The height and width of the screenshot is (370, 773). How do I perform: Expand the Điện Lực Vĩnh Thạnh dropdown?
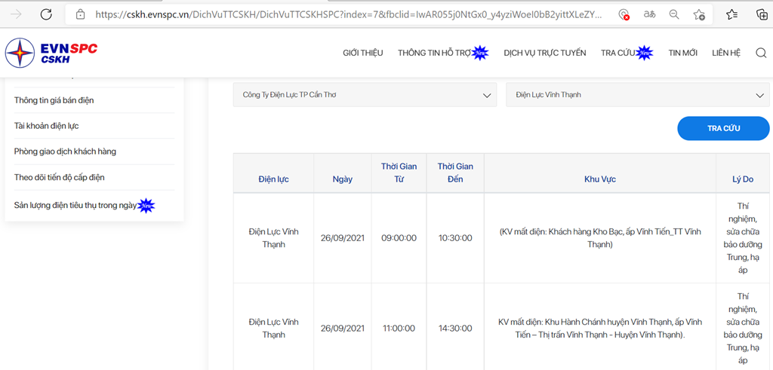[637, 95]
